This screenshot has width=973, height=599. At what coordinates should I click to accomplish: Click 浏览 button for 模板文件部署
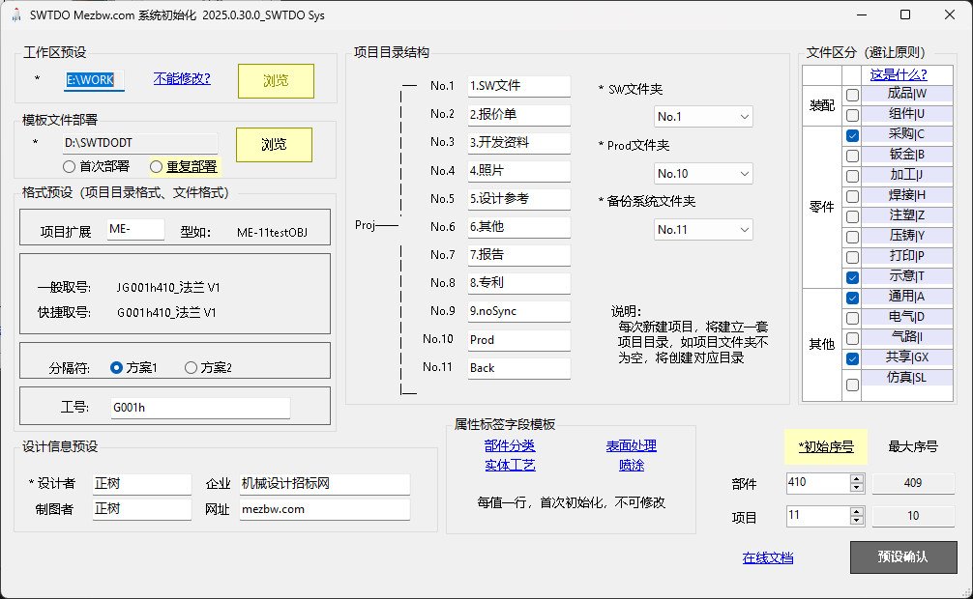pos(274,144)
